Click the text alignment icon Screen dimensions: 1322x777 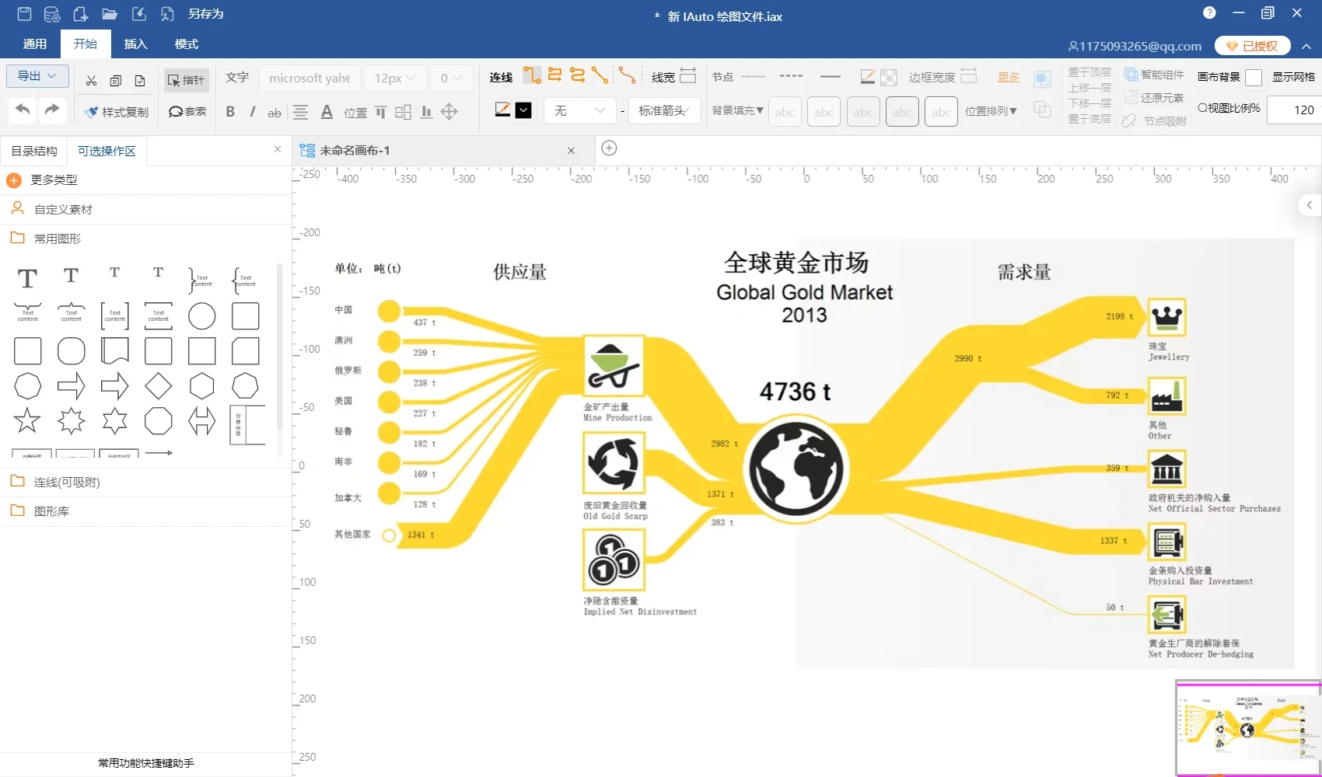pos(300,112)
